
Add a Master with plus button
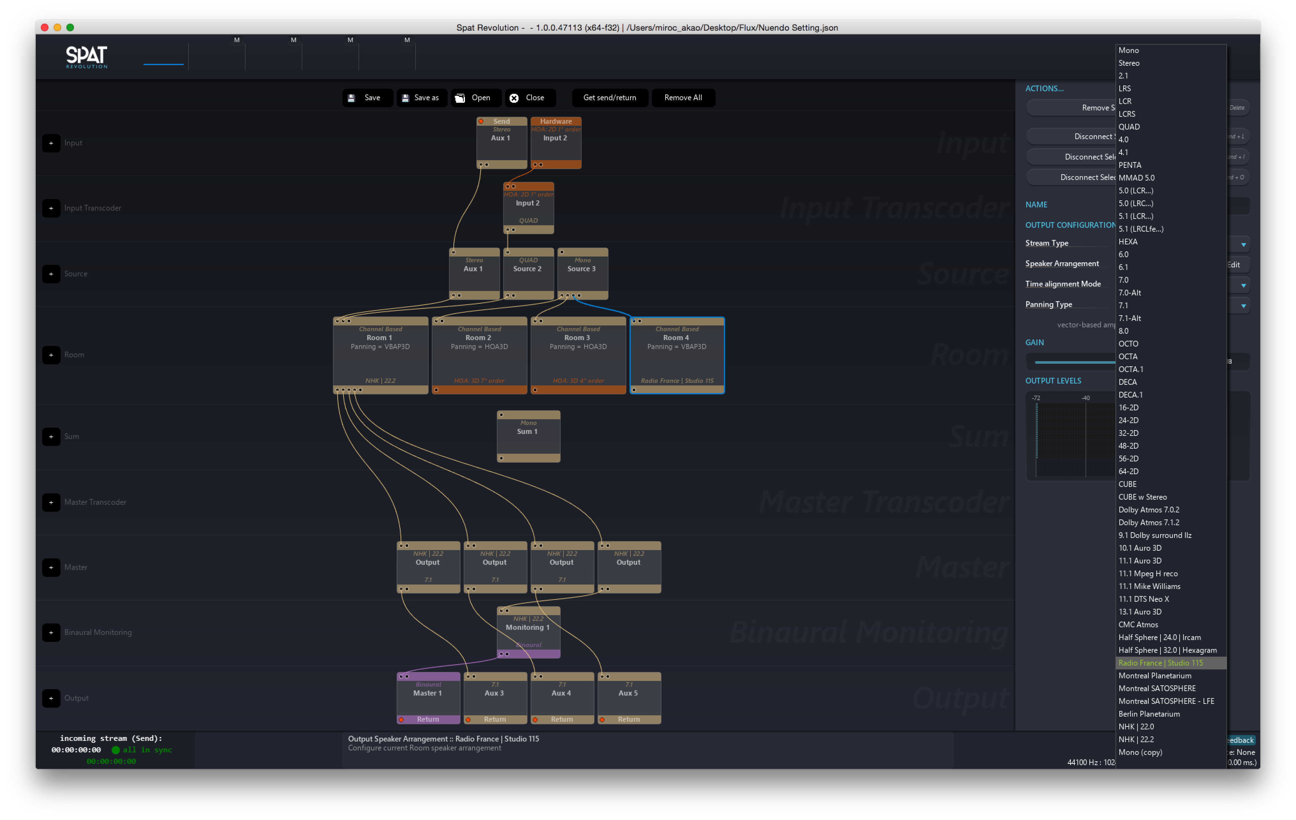(51, 568)
